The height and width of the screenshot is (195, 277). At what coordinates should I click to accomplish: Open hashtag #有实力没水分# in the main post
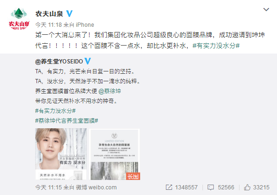(216, 46)
